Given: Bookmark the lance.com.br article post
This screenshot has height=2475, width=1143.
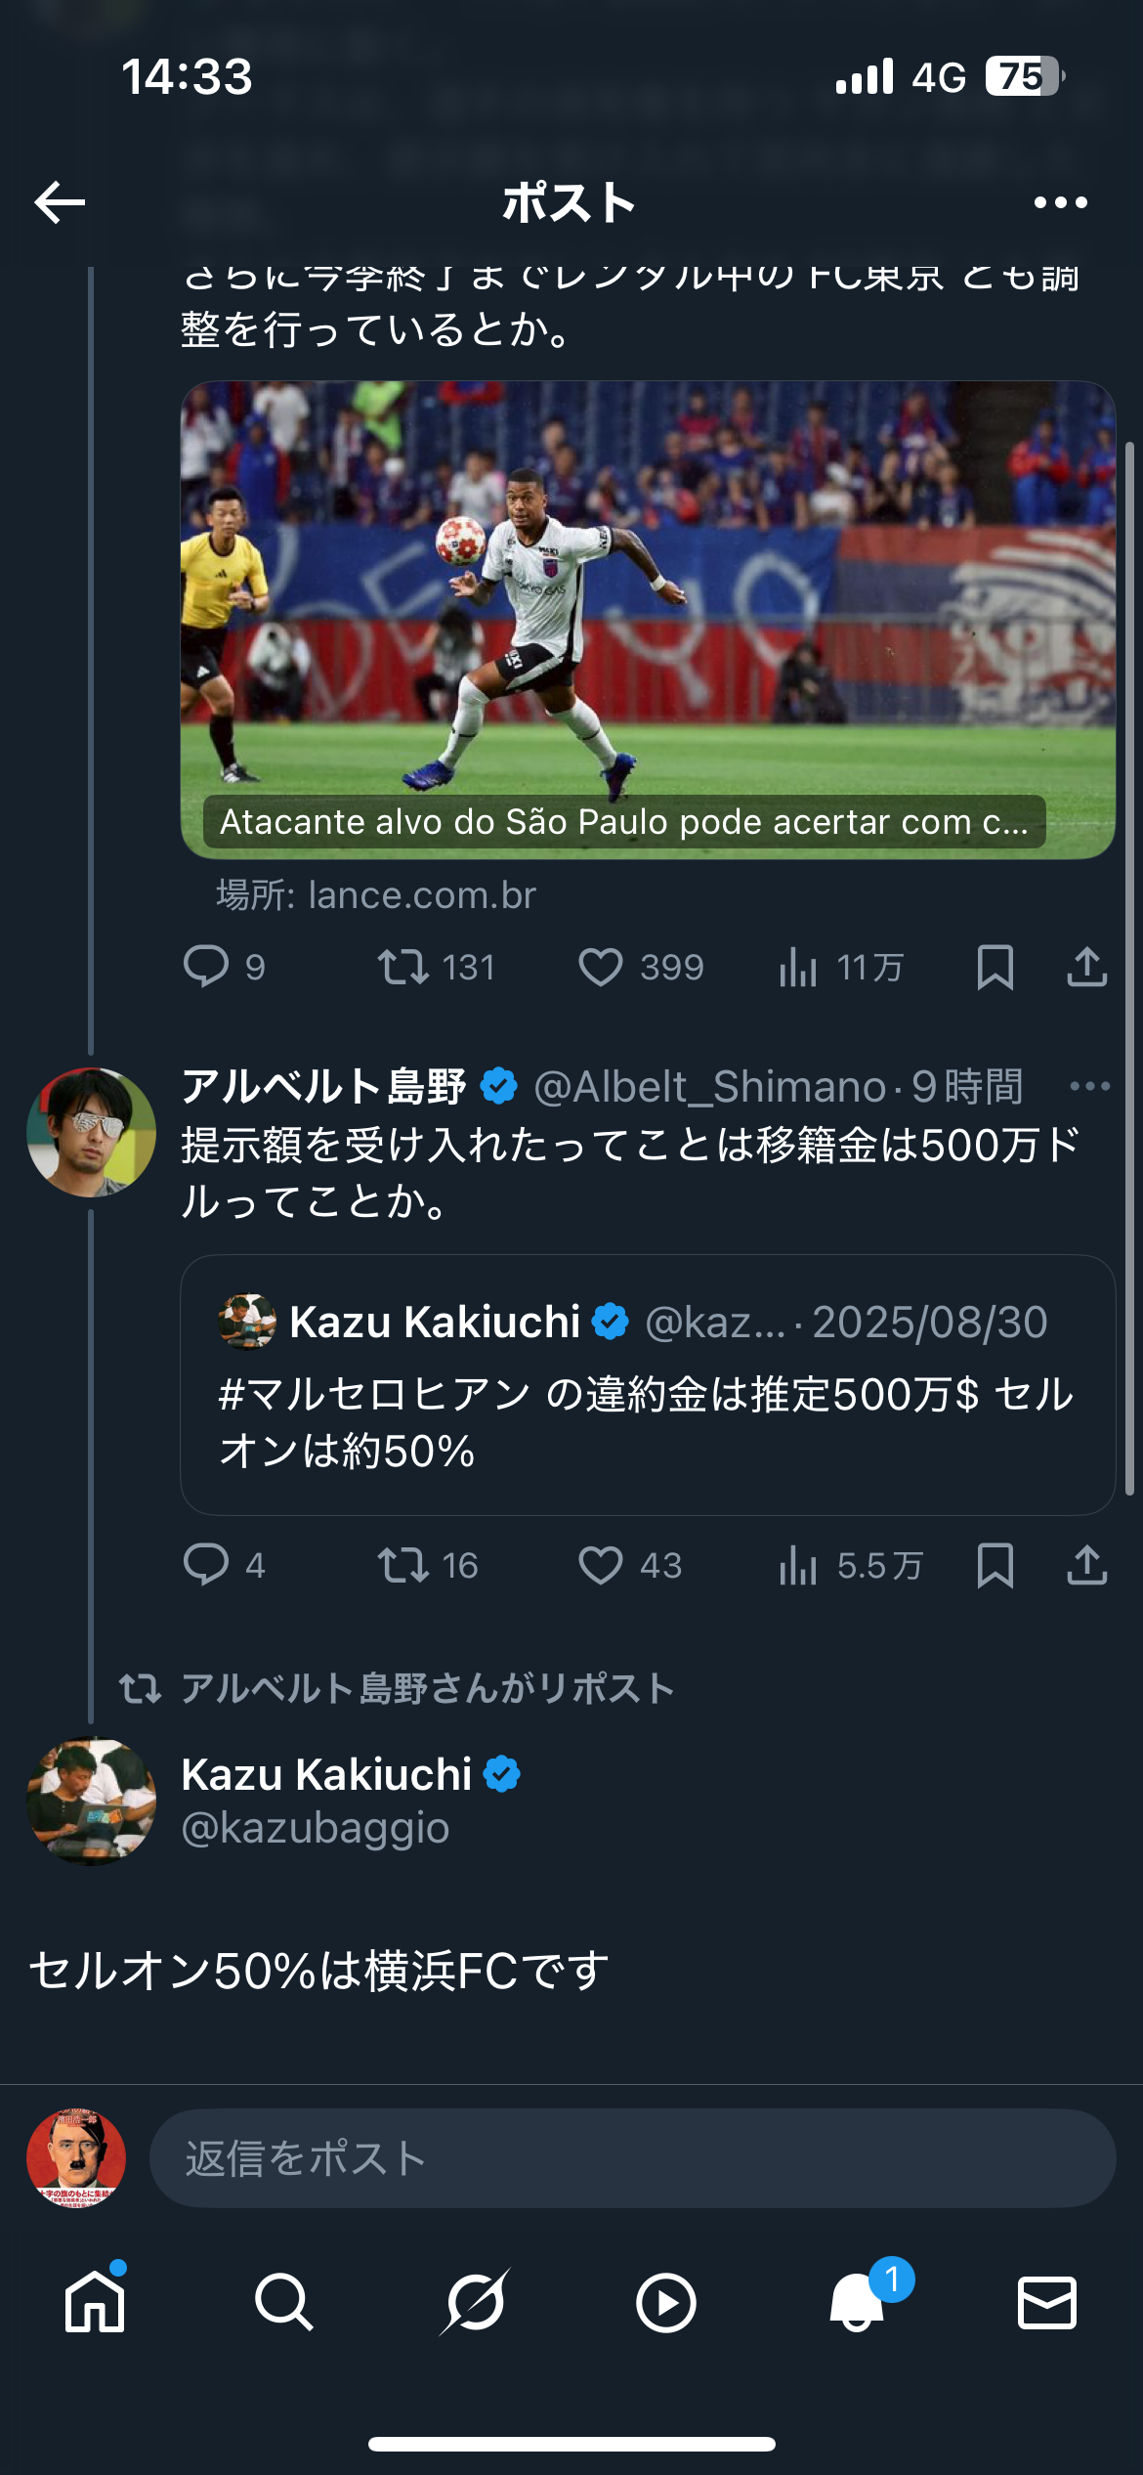Looking at the screenshot, I should coord(995,967).
